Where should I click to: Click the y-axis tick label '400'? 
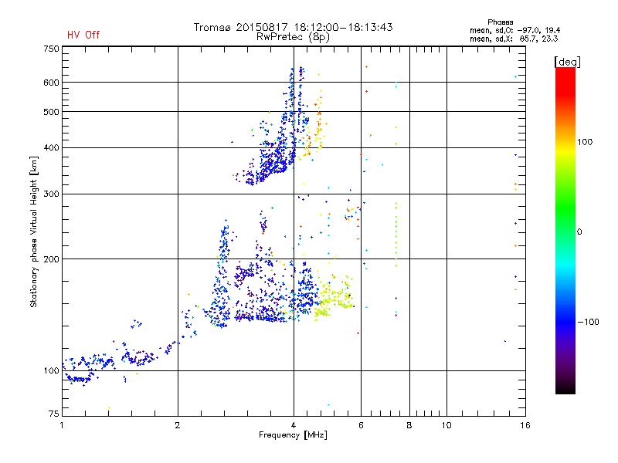(x=51, y=147)
